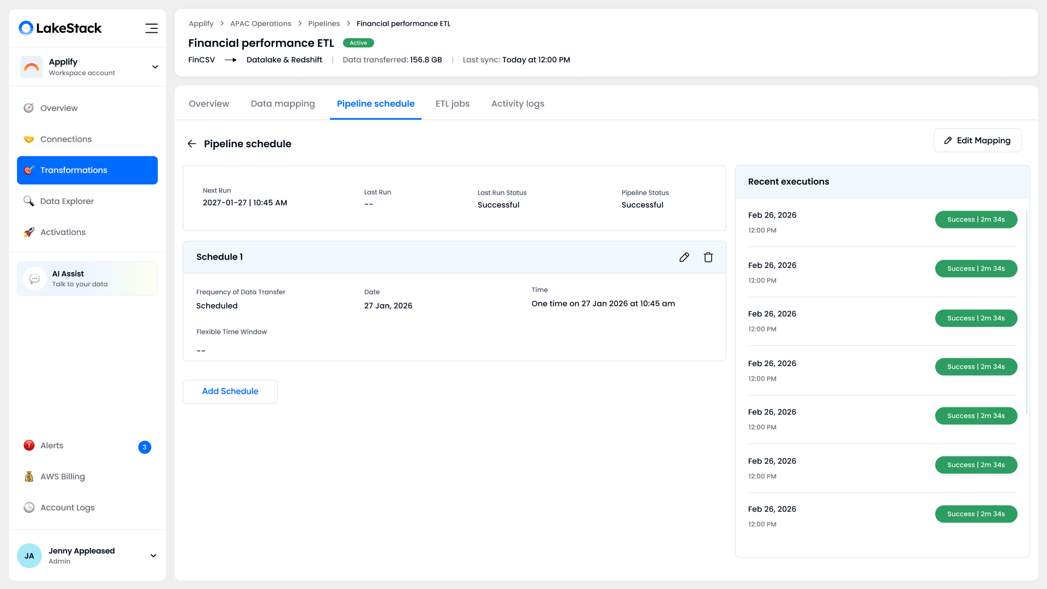Open the Data mapping tab
The height and width of the screenshot is (589, 1047).
(x=282, y=104)
